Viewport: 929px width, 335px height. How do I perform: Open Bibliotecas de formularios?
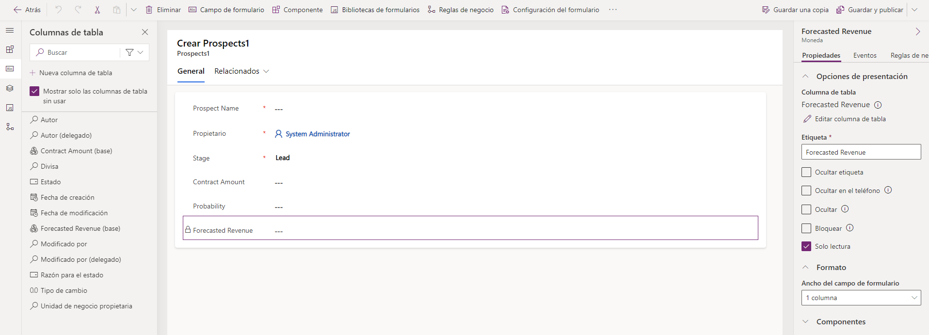tap(375, 10)
